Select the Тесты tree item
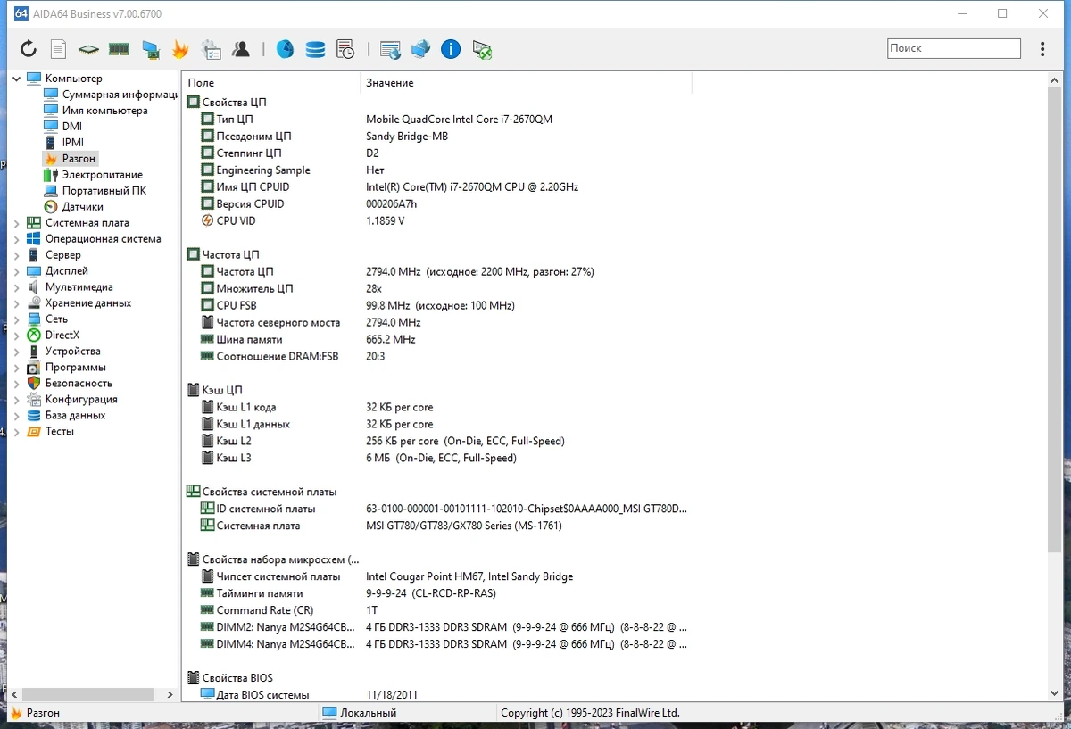 (50, 432)
